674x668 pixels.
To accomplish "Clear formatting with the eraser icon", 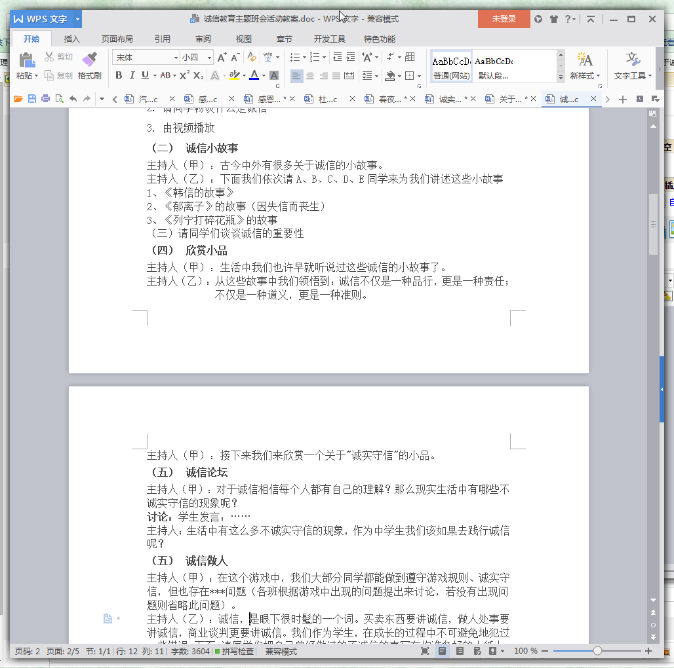I will click(x=252, y=57).
